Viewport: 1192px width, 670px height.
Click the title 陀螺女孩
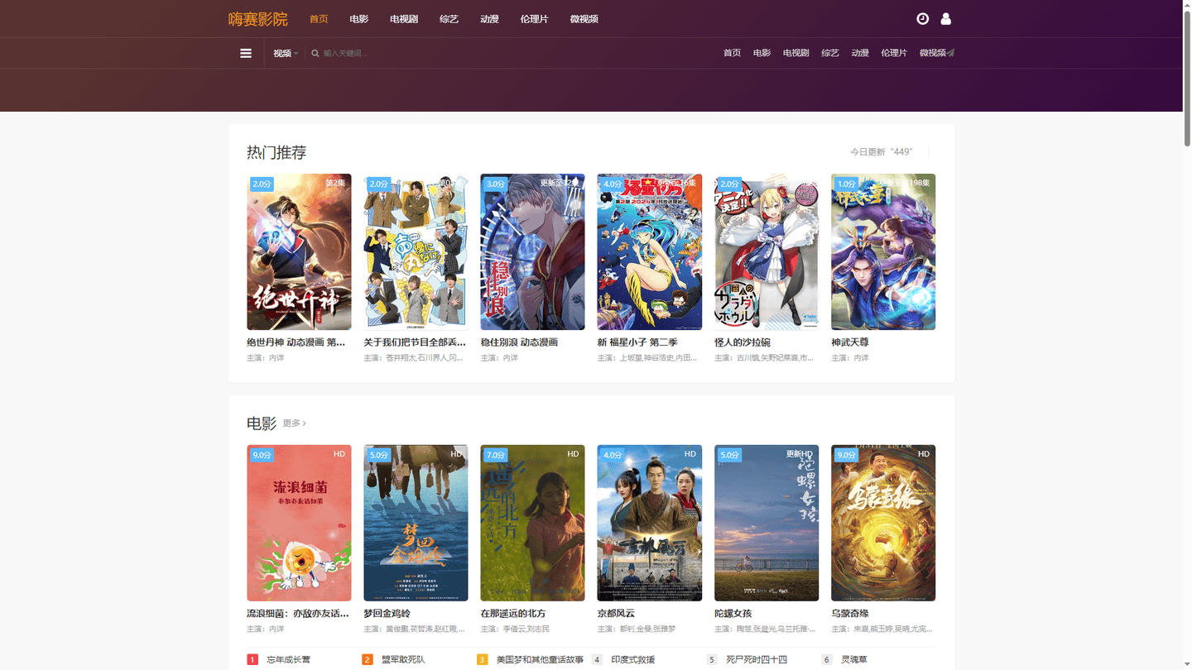tap(733, 613)
